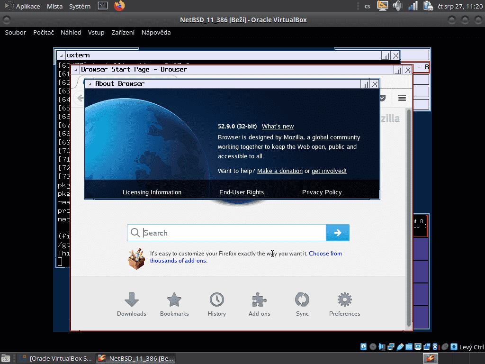Open the Místa panel menu
485x364 pixels.
click(x=55, y=6)
